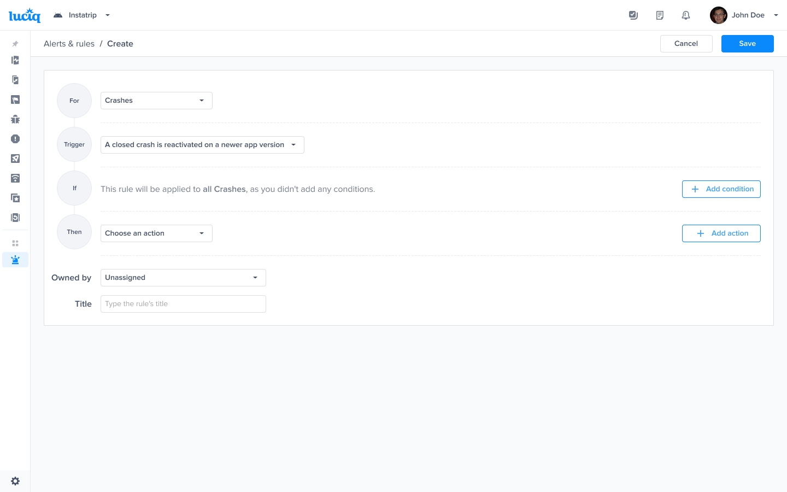Expand the Choose an action dropdown
This screenshot has height=492, width=787.
coord(156,233)
